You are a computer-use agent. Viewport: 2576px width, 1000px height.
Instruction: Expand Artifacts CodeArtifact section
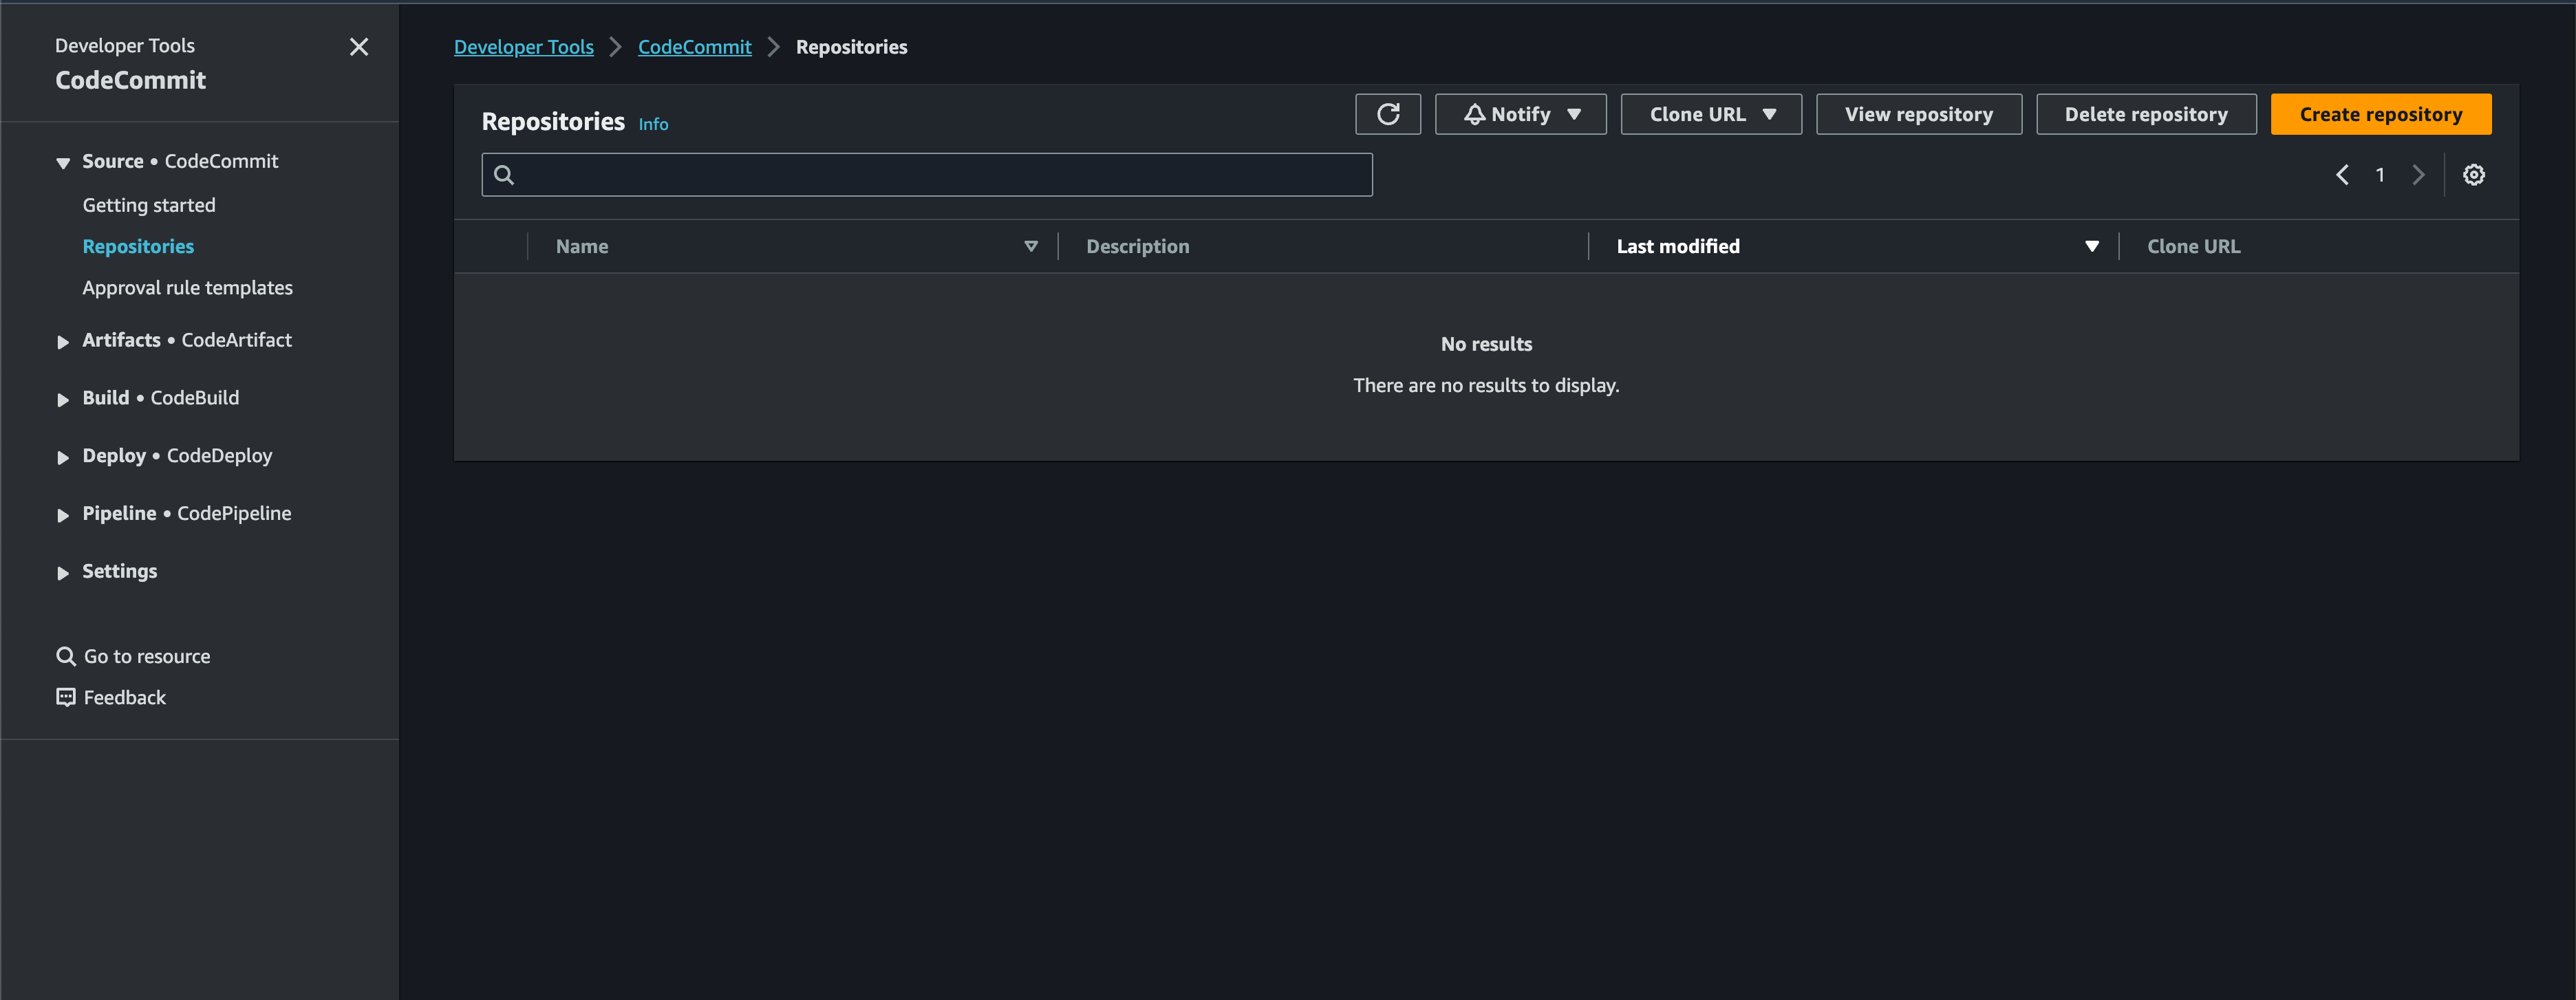tap(63, 341)
